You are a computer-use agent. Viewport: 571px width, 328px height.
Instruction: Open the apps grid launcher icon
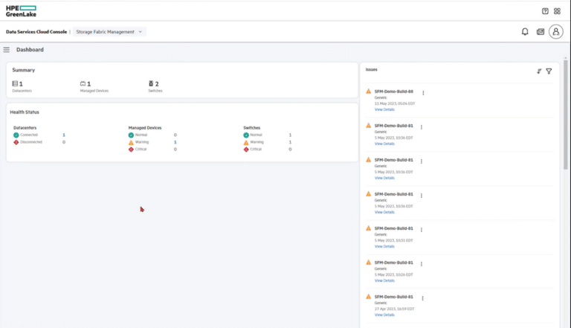pyautogui.click(x=557, y=11)
